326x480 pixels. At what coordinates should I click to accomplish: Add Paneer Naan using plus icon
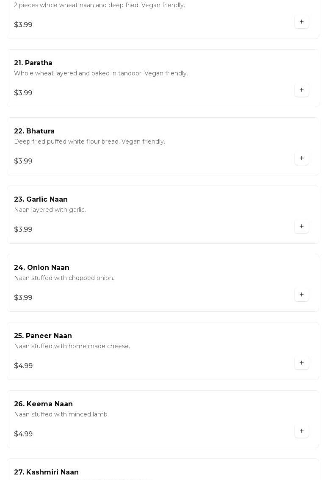tap(301, 363)
